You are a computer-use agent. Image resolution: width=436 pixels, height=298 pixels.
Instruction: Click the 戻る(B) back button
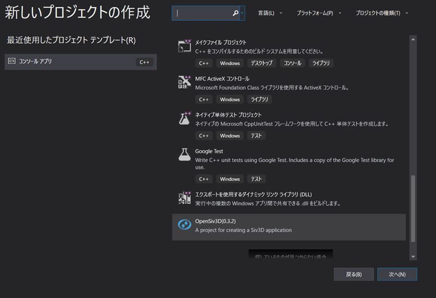[x=354, y=275]
